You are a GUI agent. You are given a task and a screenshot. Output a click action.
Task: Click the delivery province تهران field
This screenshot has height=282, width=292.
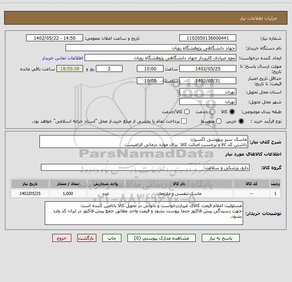coord(208,92)
